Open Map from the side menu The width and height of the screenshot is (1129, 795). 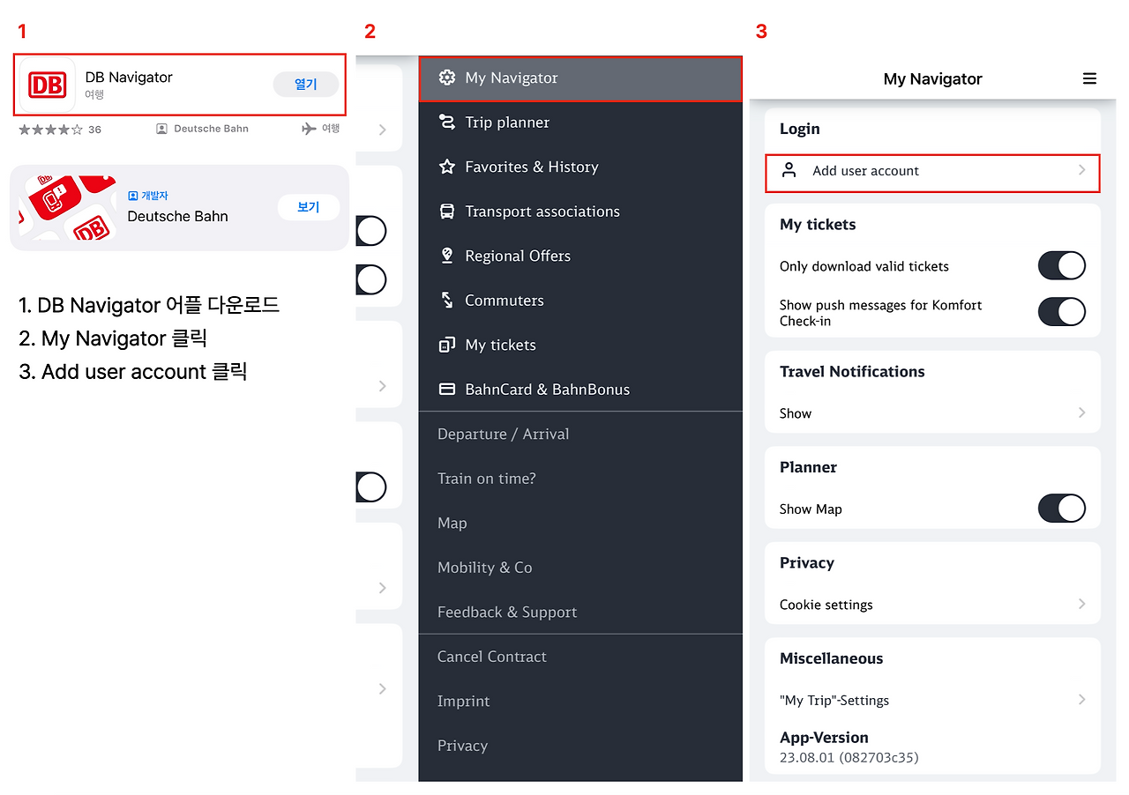(580, 523)
